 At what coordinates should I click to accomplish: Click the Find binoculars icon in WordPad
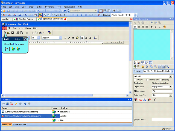[27, 33]
